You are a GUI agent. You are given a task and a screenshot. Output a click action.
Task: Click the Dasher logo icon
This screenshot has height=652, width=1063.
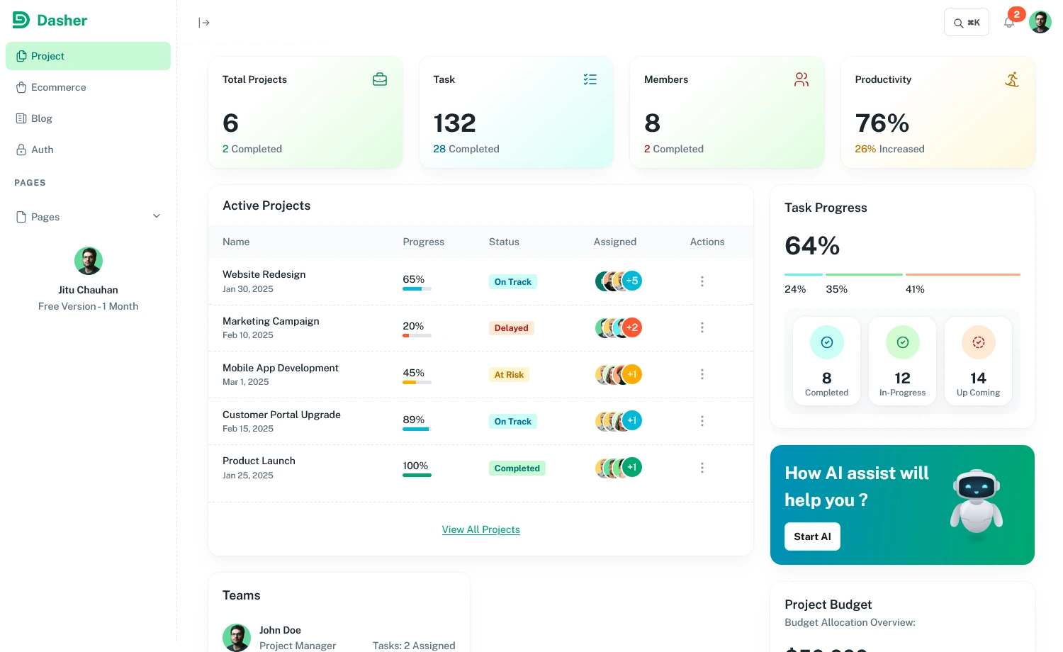click(x=21, y=20)
